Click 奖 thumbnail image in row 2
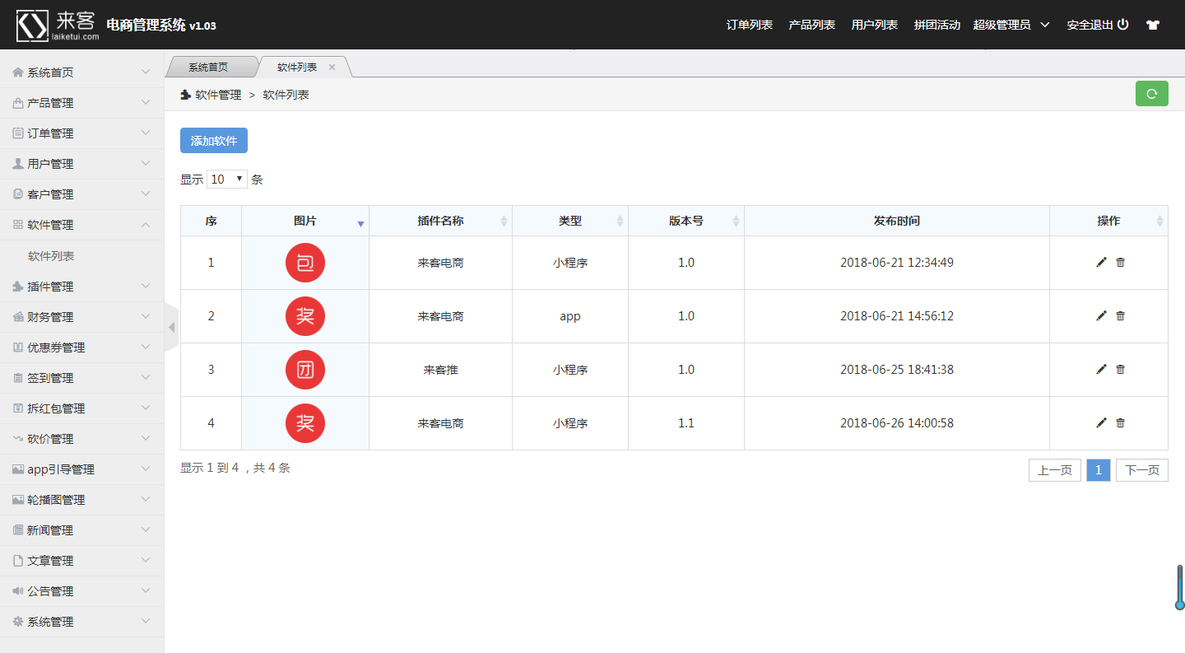The width and height of the screenshot is (1185, 653). (x=305, y=316)
